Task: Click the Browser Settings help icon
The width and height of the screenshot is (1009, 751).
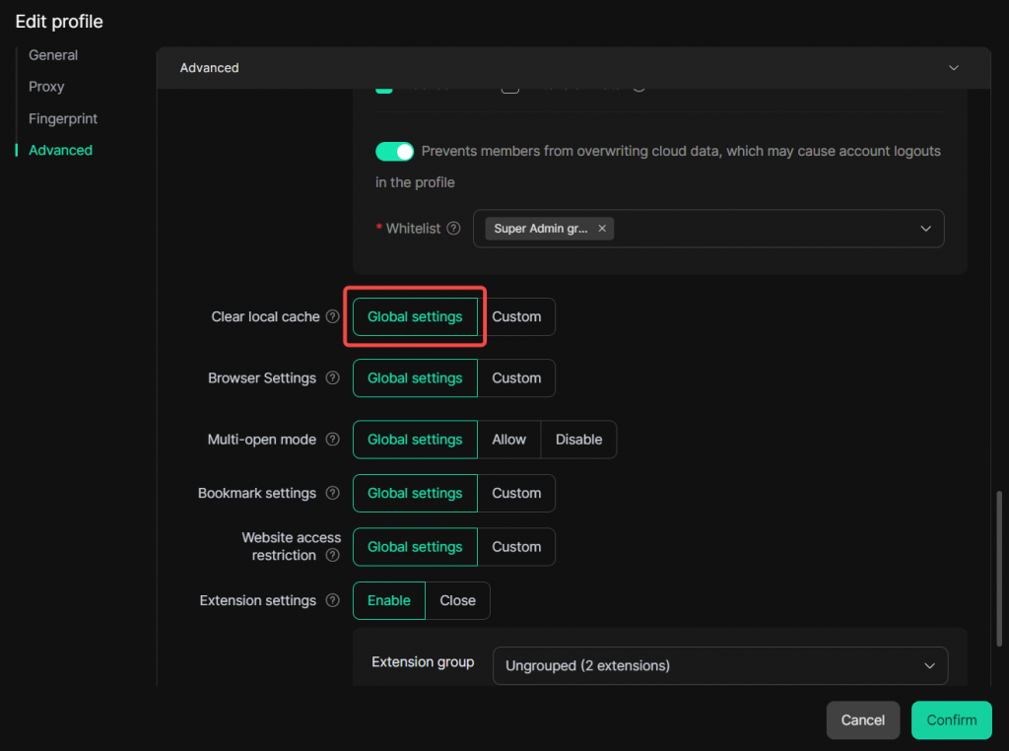Action: click(x=333, y=378)
